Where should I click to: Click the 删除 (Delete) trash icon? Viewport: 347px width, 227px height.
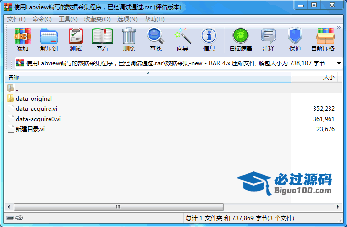(x=129, y=39)
